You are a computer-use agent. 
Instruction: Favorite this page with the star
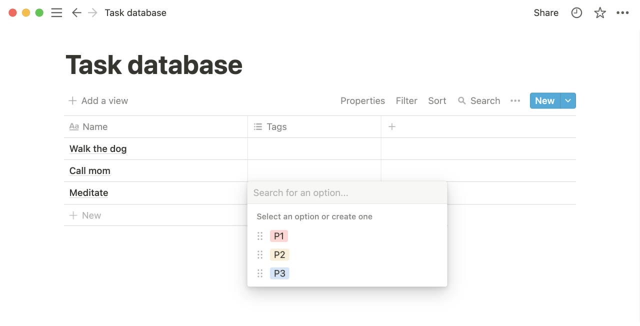tap(600, 13)
